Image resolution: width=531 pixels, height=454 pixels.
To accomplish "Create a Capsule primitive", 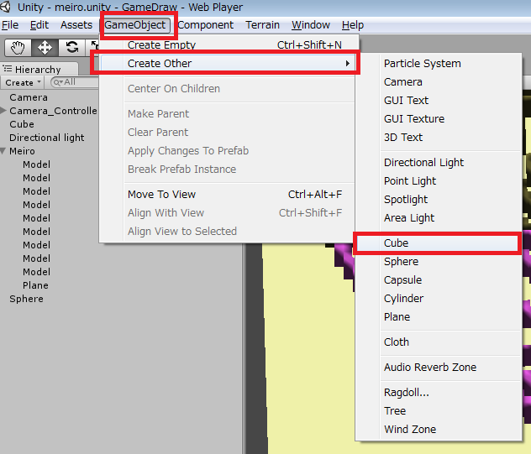I will 438,280.
